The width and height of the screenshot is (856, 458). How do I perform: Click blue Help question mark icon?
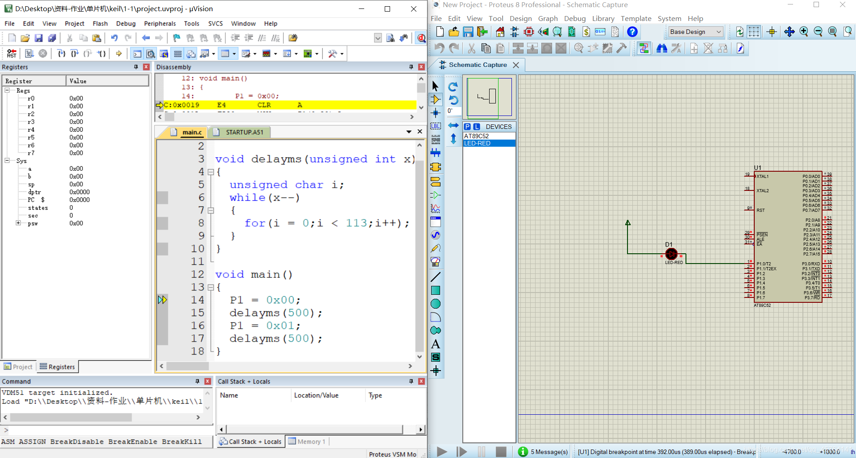pyautogui.click(x=632, y=32)
